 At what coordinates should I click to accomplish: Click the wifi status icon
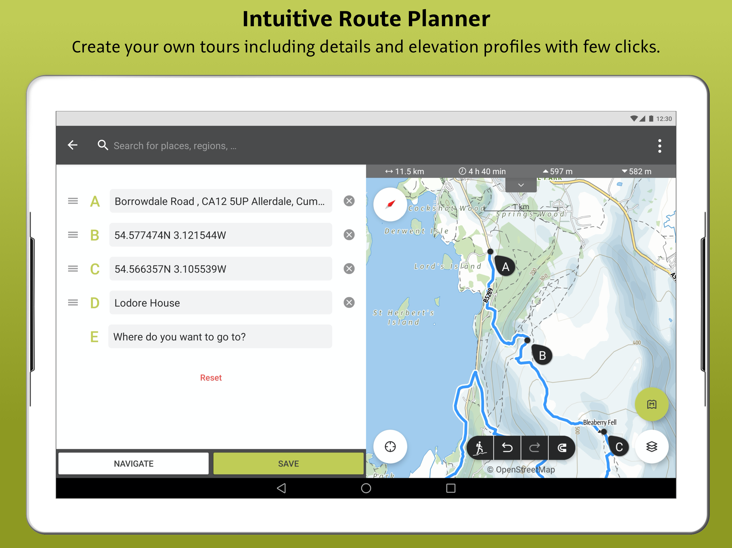click(634, 119)
